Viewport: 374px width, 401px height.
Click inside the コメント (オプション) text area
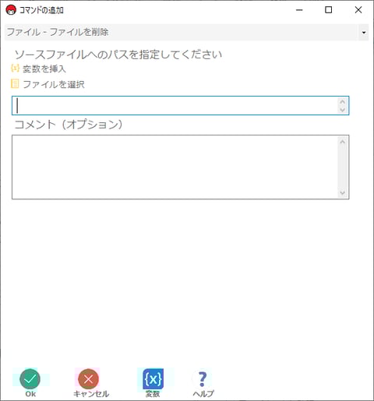coord(180,167)
